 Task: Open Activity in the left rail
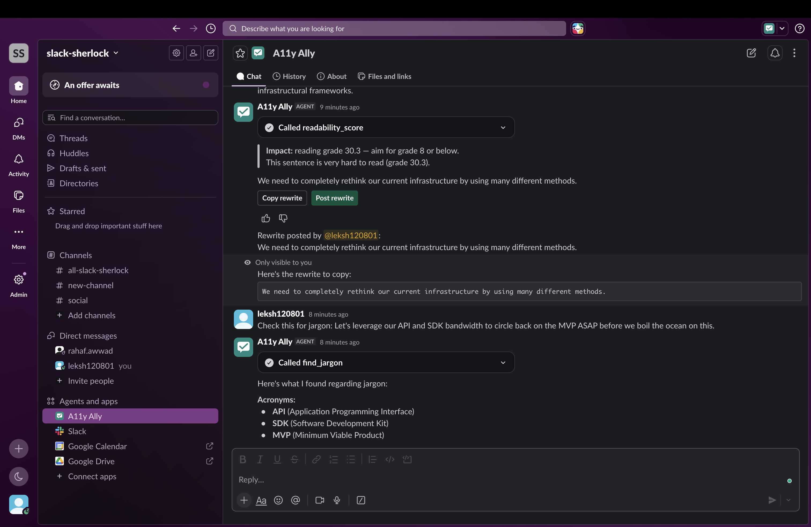coord(19,165)
